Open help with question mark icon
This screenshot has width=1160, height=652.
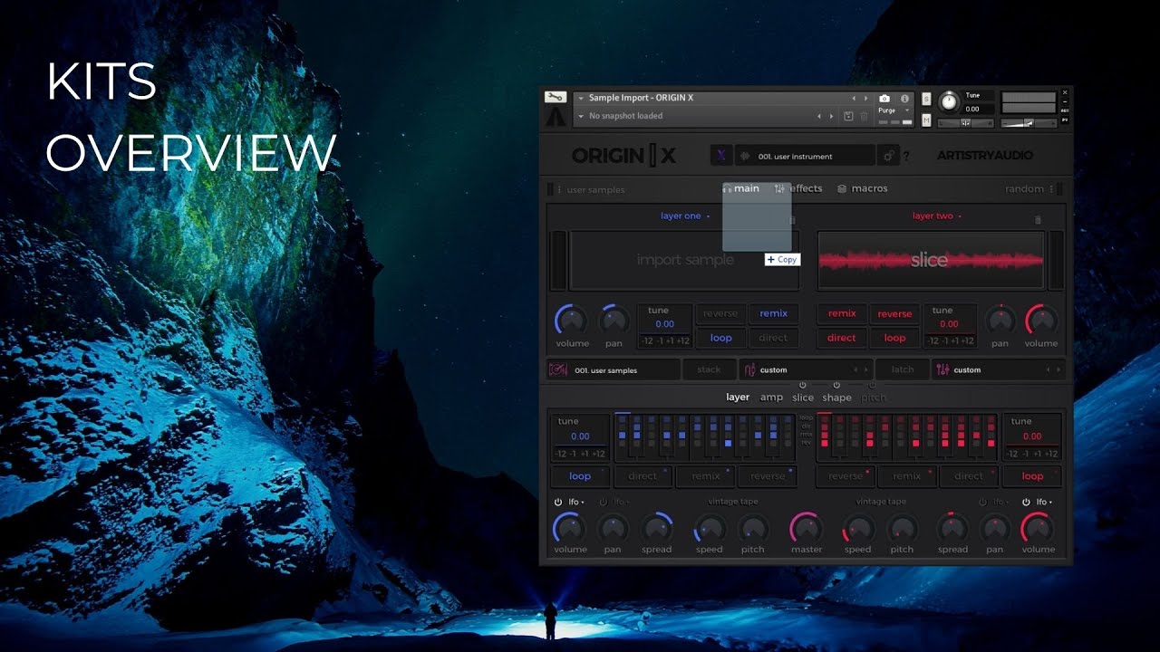(x=906, y=157)
